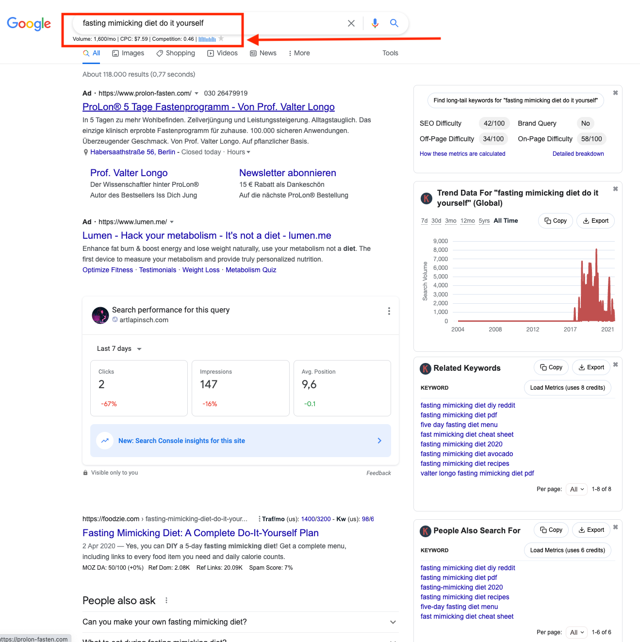Open the News tab
This screenshot has height=642, width=640.
pyautogui.click(x=263, y=53)
